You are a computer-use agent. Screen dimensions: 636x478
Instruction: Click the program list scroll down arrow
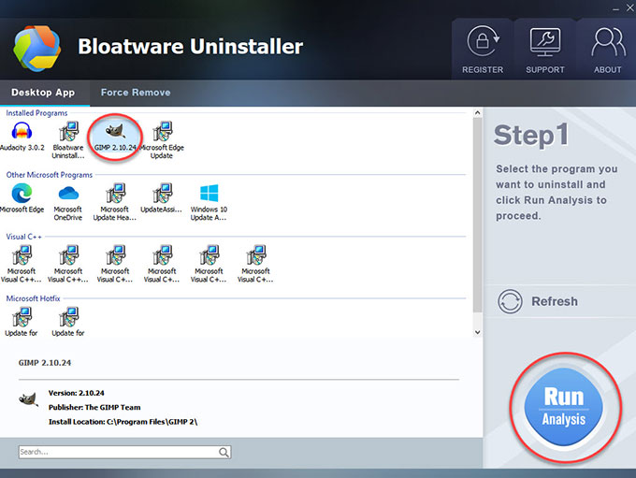tap(477, 332)
